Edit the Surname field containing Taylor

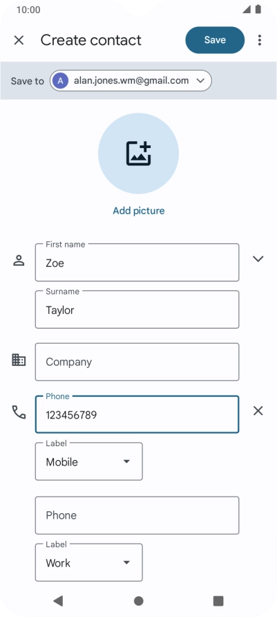point(137,310)
